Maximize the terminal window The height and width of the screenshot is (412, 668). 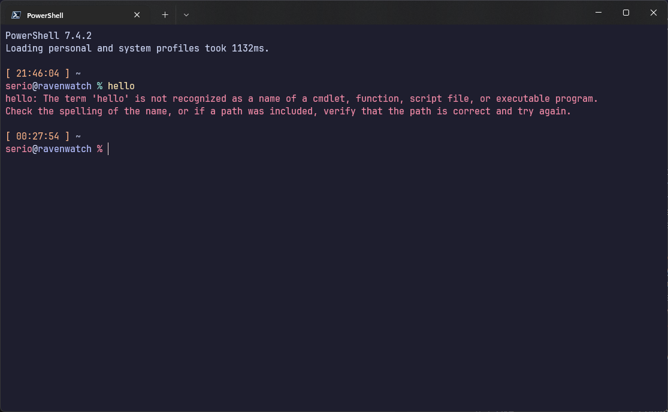[x=625, y=13]
